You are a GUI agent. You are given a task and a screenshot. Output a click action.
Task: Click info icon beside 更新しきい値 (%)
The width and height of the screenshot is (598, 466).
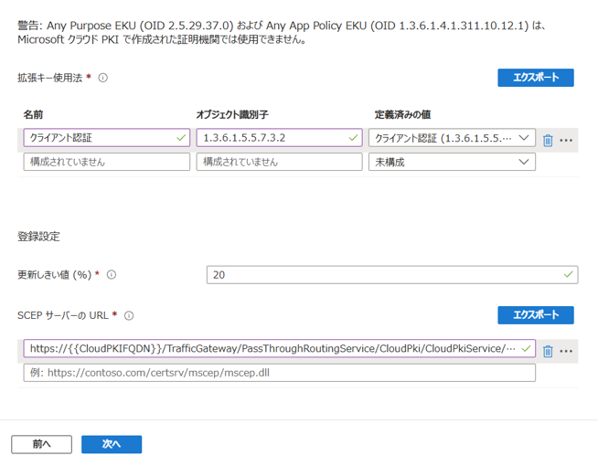[x=112, y=275]
